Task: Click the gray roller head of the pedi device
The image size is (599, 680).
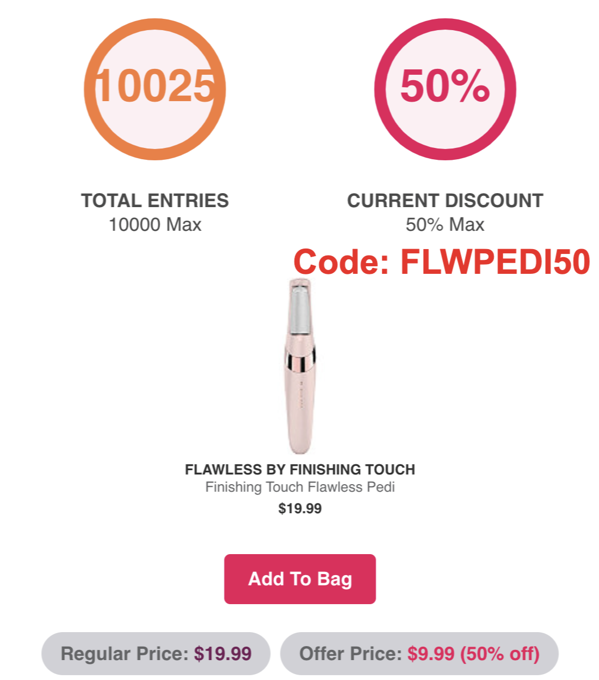Action: tap(299, 312)
